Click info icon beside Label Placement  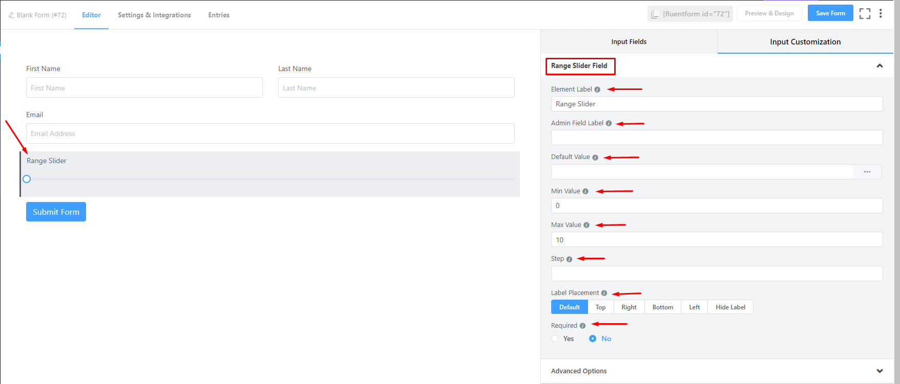pos(604,293)
